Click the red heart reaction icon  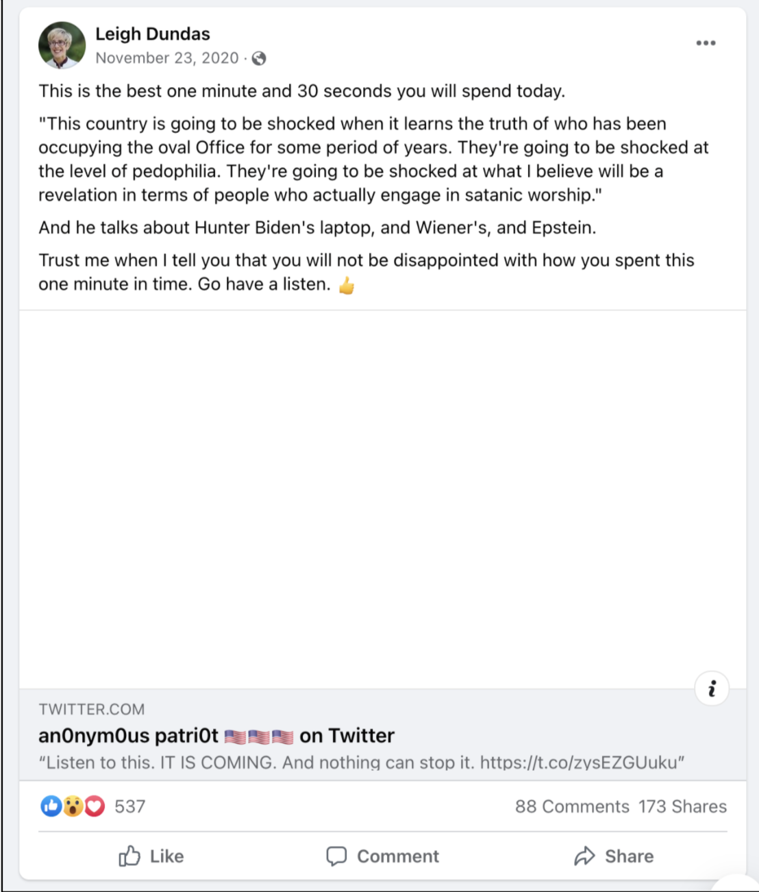[95, 806]
